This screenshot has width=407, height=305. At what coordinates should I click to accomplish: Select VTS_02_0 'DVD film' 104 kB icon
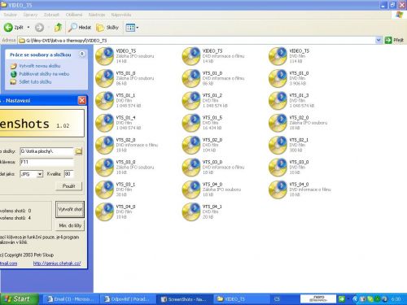191,145
